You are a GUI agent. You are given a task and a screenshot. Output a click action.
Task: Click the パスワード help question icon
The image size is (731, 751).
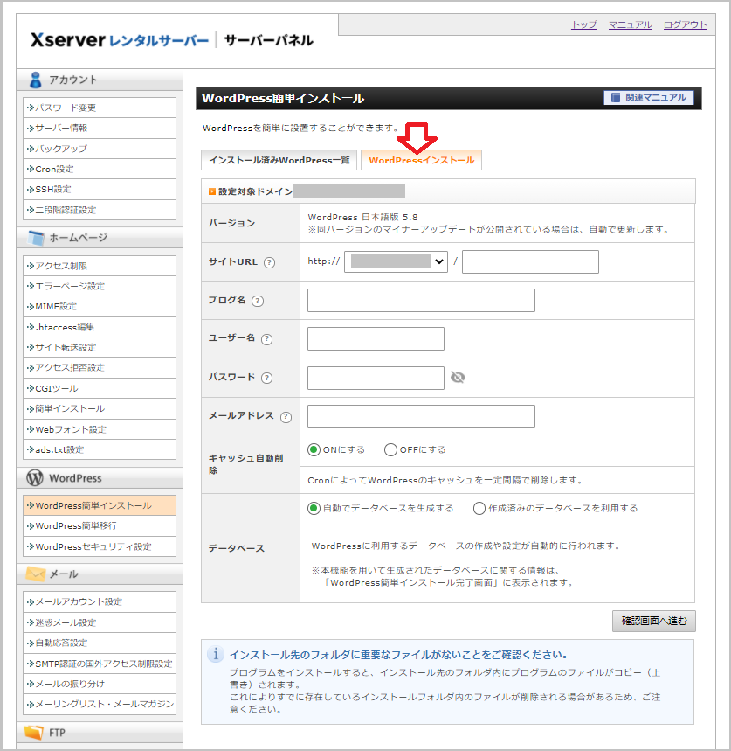[266, 378]
